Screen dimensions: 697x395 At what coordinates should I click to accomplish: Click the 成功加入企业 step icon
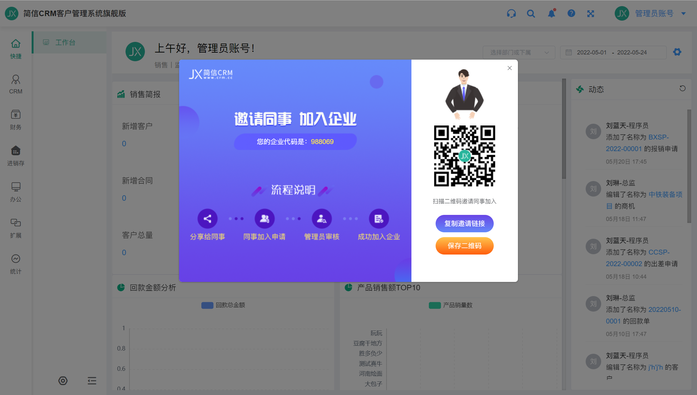coord(379,219)
